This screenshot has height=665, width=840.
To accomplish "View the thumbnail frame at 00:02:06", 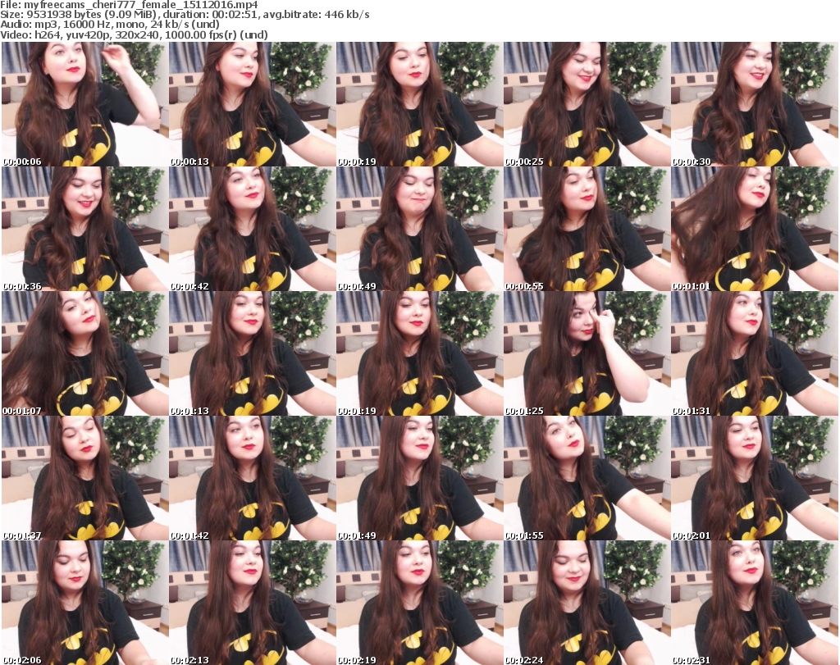I will (x=85, y=603).
